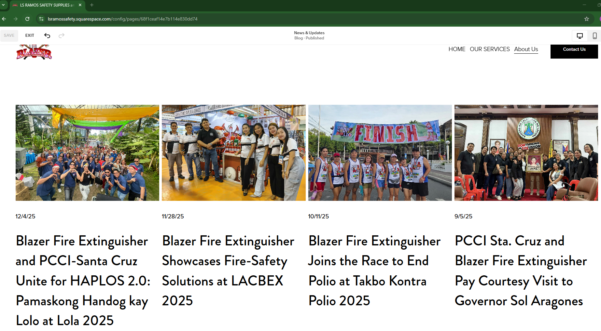The height and width of the screenshot is (331, 601).
Task: Open the About Us navigation link
Action: (526, 49)
